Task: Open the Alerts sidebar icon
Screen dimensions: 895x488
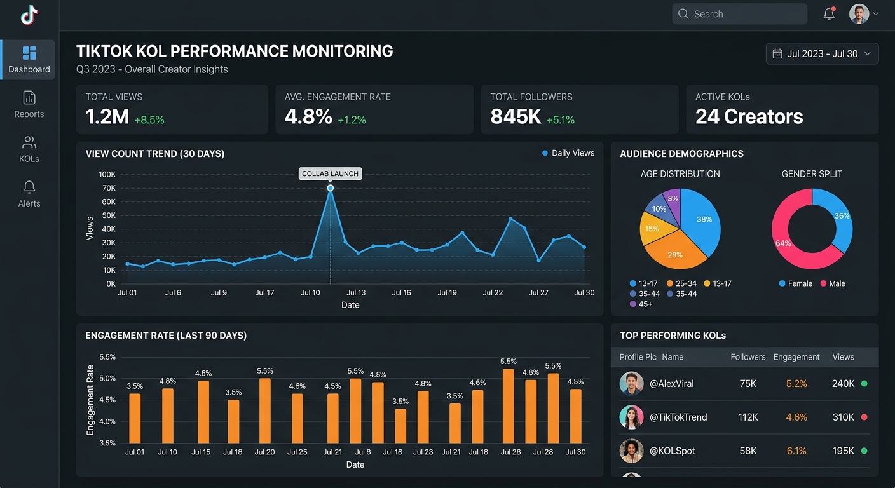Action: click(29, 187)
